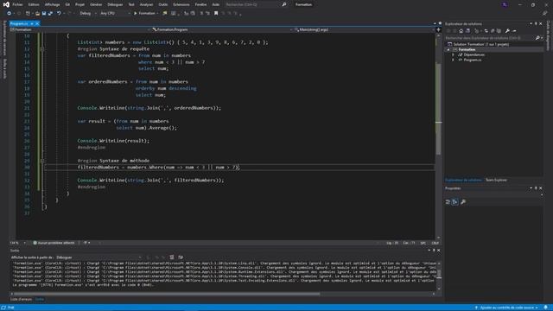Click the Save All icon
The height and width of the screenshot is (311, 553).
[50, 14]
